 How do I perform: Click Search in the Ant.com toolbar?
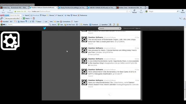click(x=26, y=15)
